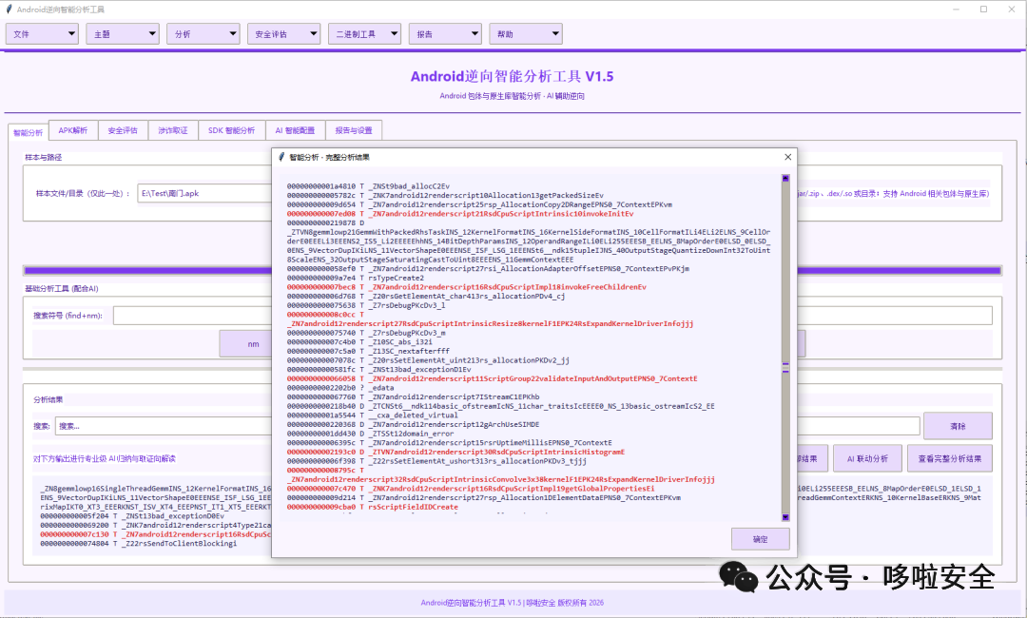Open the 涉诈取证 tab

173,130
